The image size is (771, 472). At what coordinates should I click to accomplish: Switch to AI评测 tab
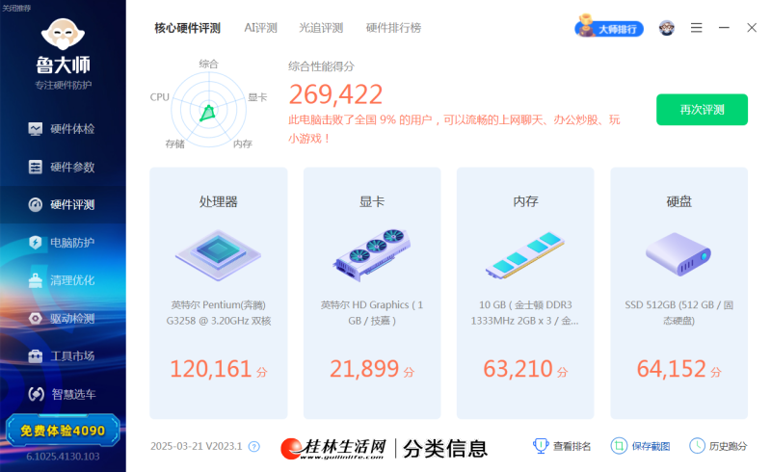tap(260, 28)
